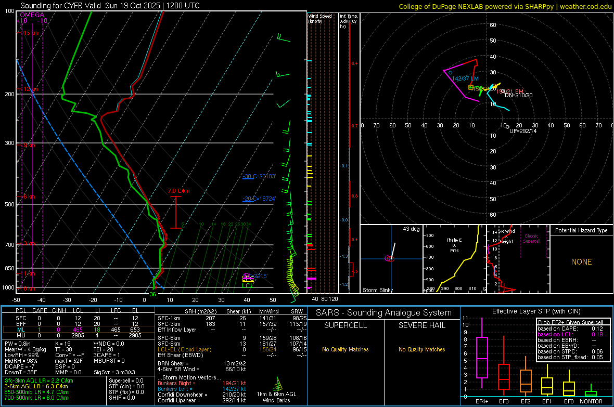This screenshot has width=614, height=407.
Task: Click the MeanW = 4.3g/kg value
Action: [25, 349]
